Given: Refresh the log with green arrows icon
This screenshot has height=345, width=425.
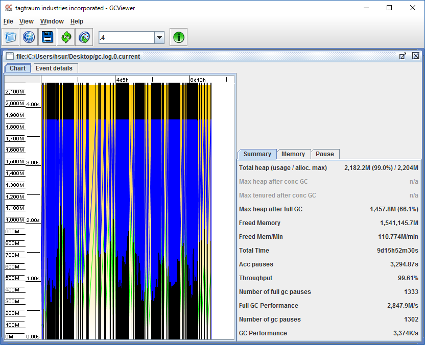Looking at the screenshot, I should tap(66, 37).
